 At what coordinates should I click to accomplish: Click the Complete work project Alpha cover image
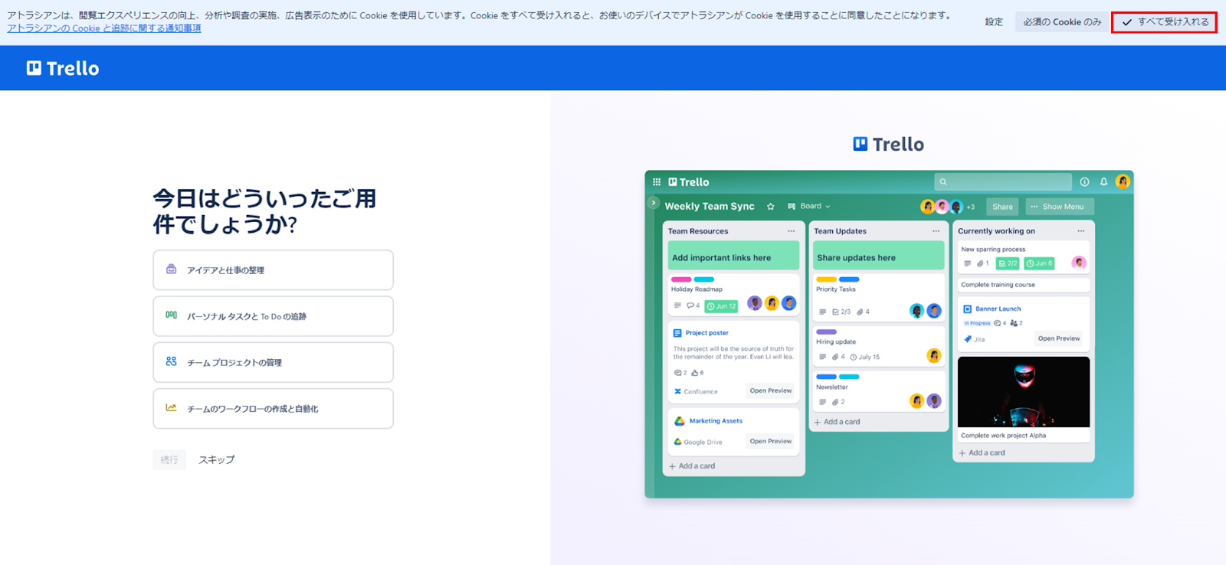coord(1024,392)
